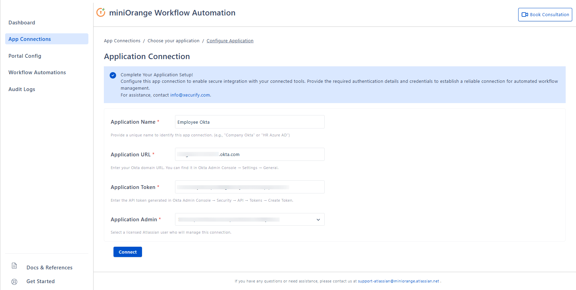
Task: Focus the Application Name input field
Action: point(250,122)
